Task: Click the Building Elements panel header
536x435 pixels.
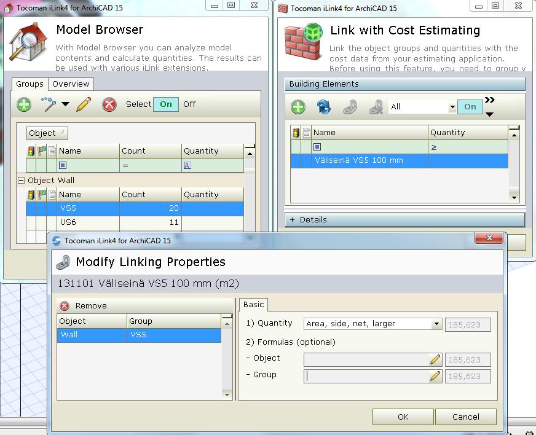Action: 404,84
